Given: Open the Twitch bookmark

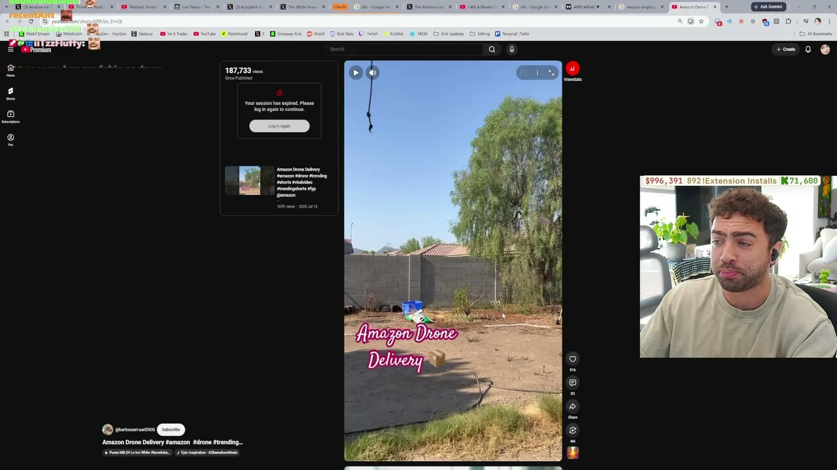Looking at the screenshot, I should 369,34.
